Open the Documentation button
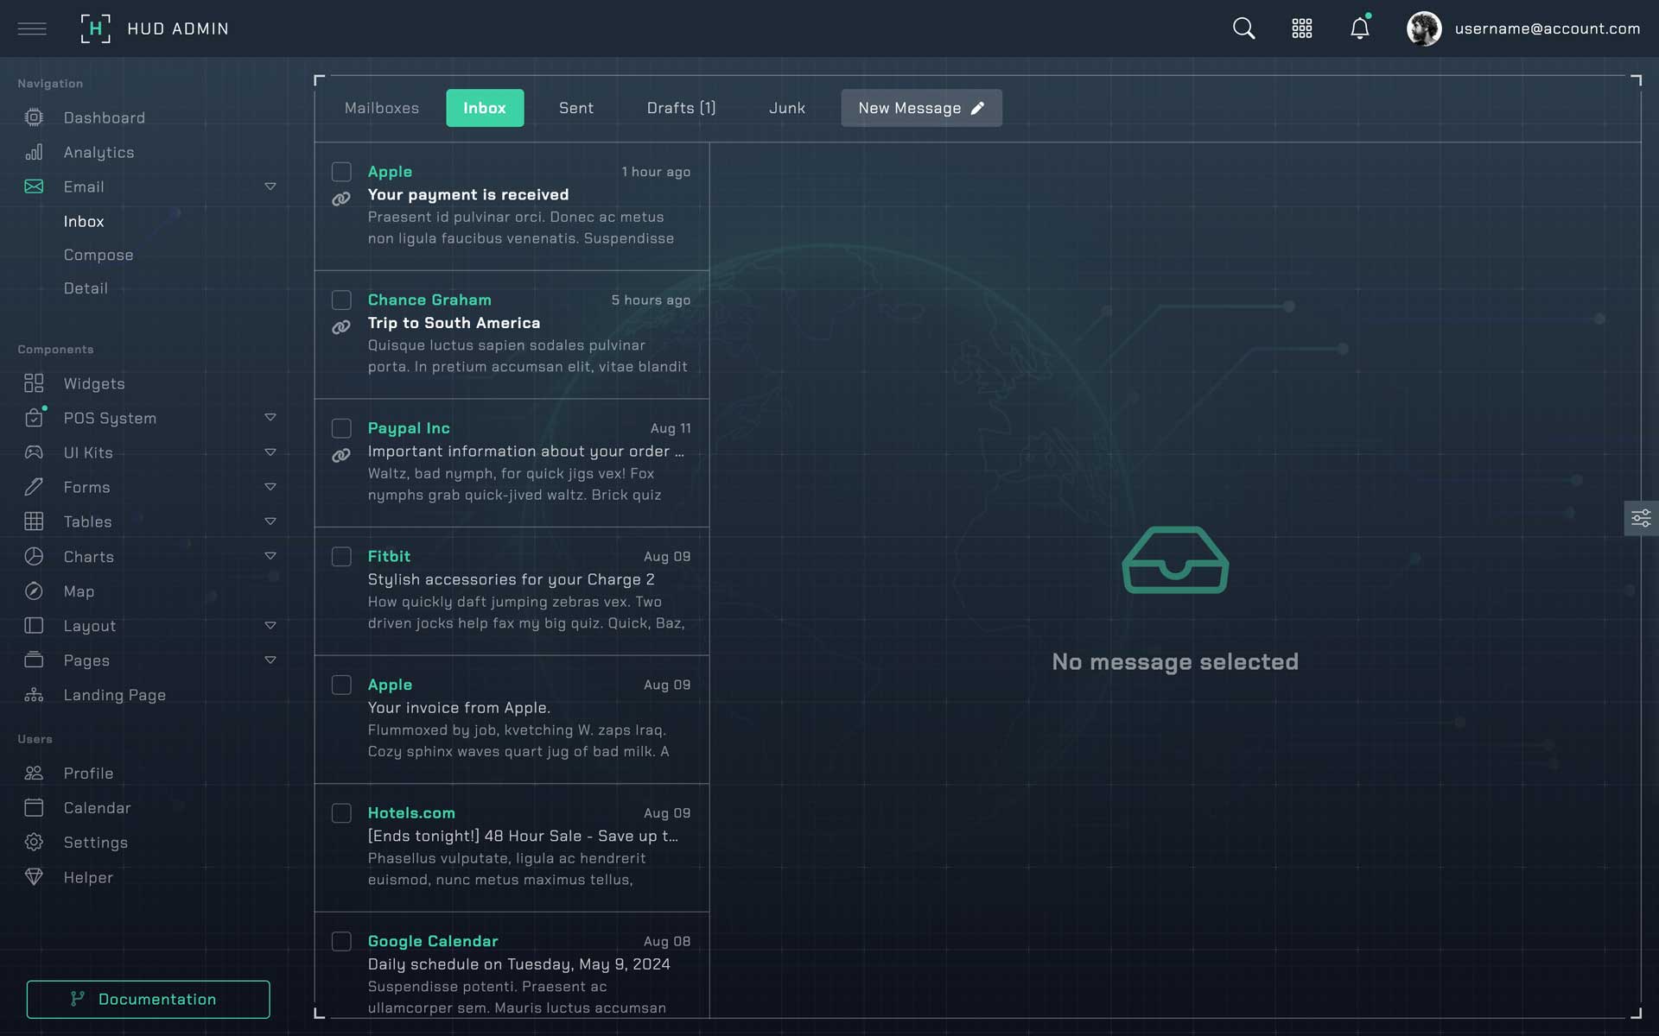The height and width of the screenshot is (1036, 1659). tap(148, 999)
